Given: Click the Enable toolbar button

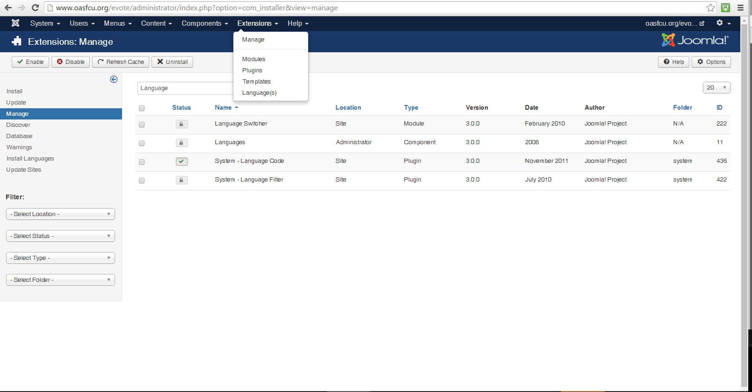Looking at the screenshot, I should (30, 62).
